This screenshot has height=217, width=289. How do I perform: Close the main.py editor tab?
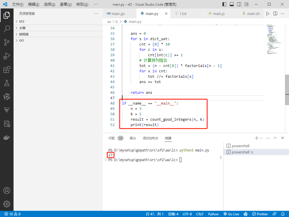(x=166, y=14)
